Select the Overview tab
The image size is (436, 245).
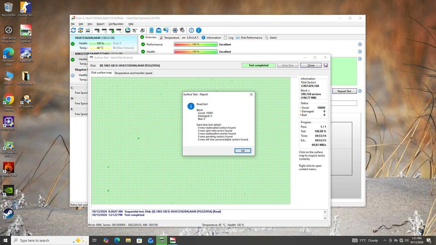pyautogui.click(x=149, y=37)
